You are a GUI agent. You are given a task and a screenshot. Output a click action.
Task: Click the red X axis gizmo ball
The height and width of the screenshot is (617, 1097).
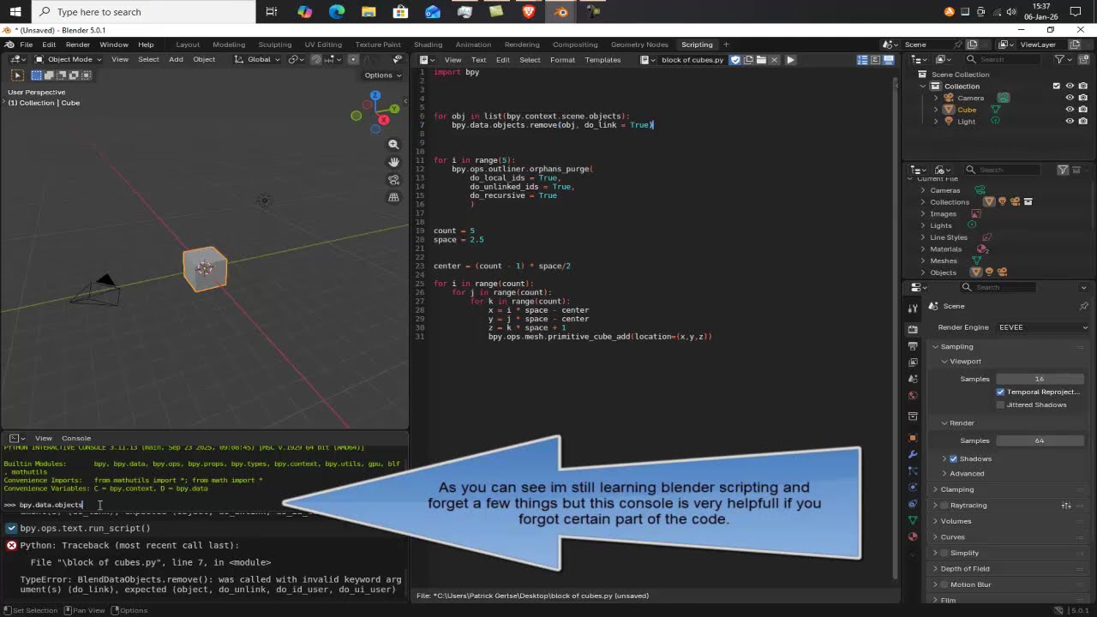pyautogui.click(x=384, y=120)
